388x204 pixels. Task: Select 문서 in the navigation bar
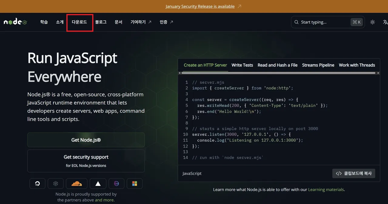118,22
